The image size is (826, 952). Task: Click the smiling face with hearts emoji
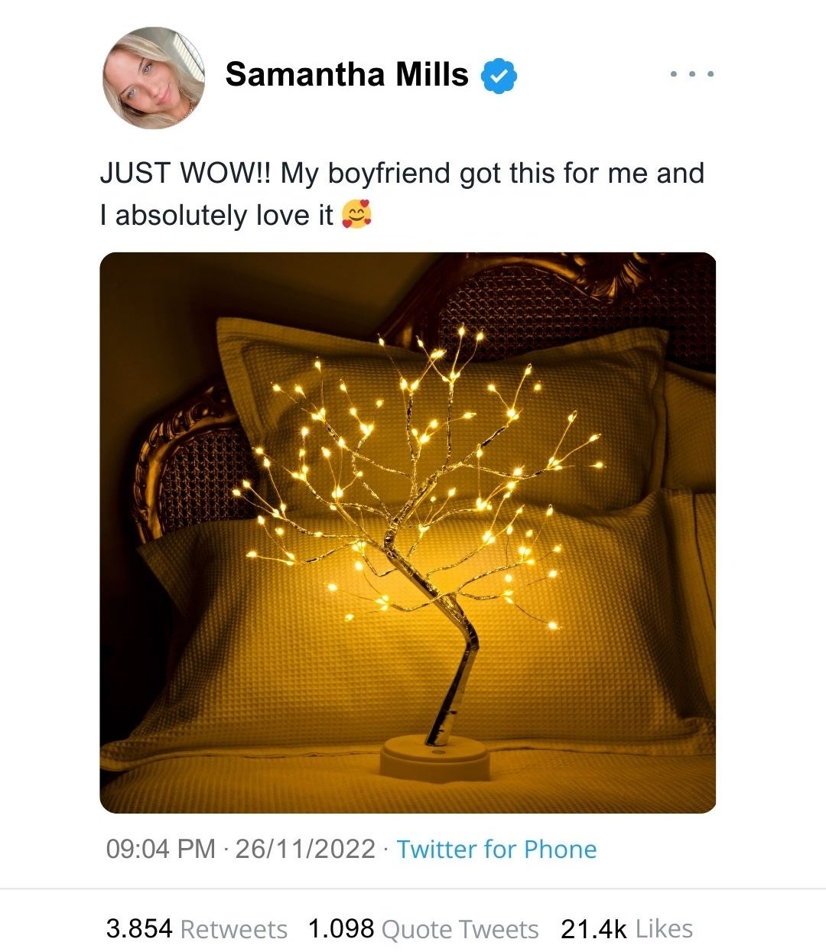[356, 215]
